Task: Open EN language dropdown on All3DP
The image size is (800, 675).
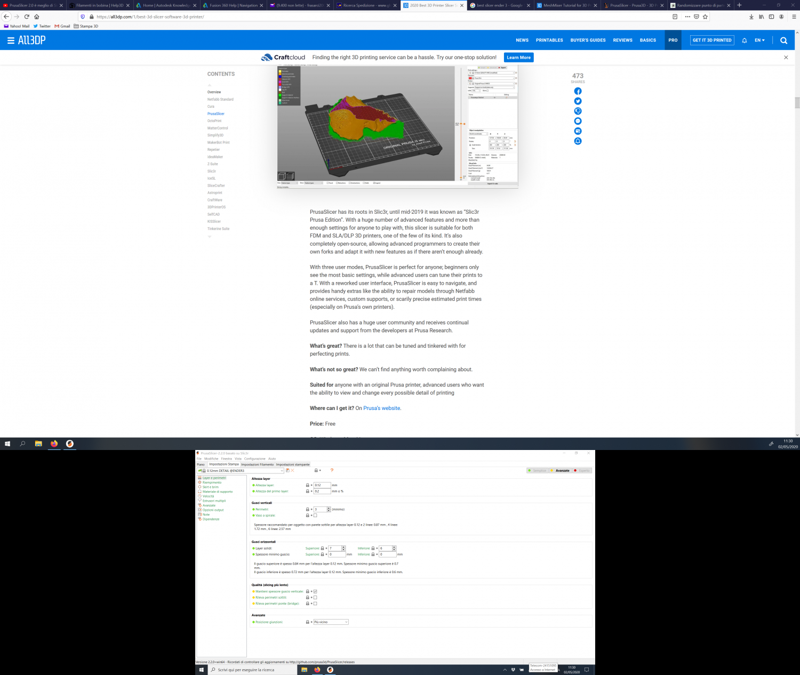Action: (x=760, y=40)
